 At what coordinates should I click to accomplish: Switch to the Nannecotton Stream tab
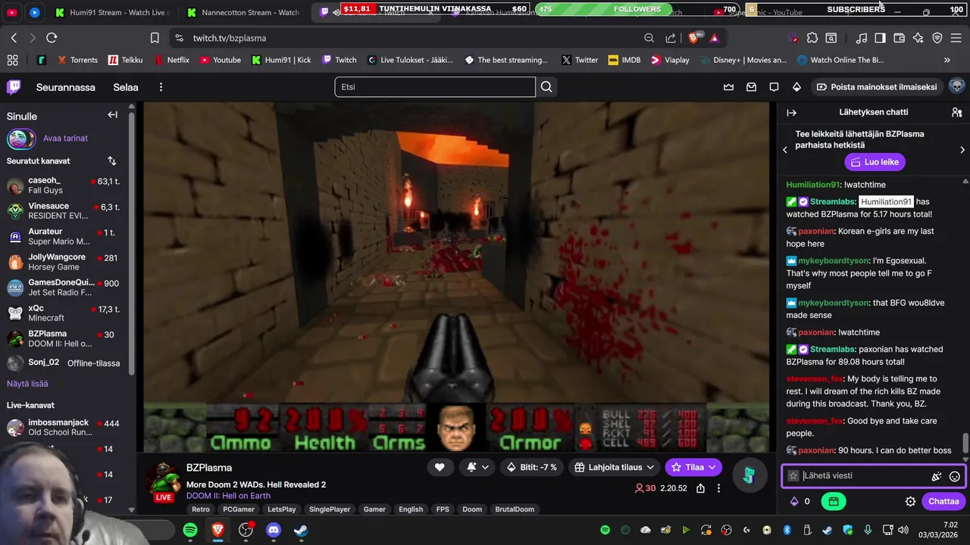(x=244, y=12)
